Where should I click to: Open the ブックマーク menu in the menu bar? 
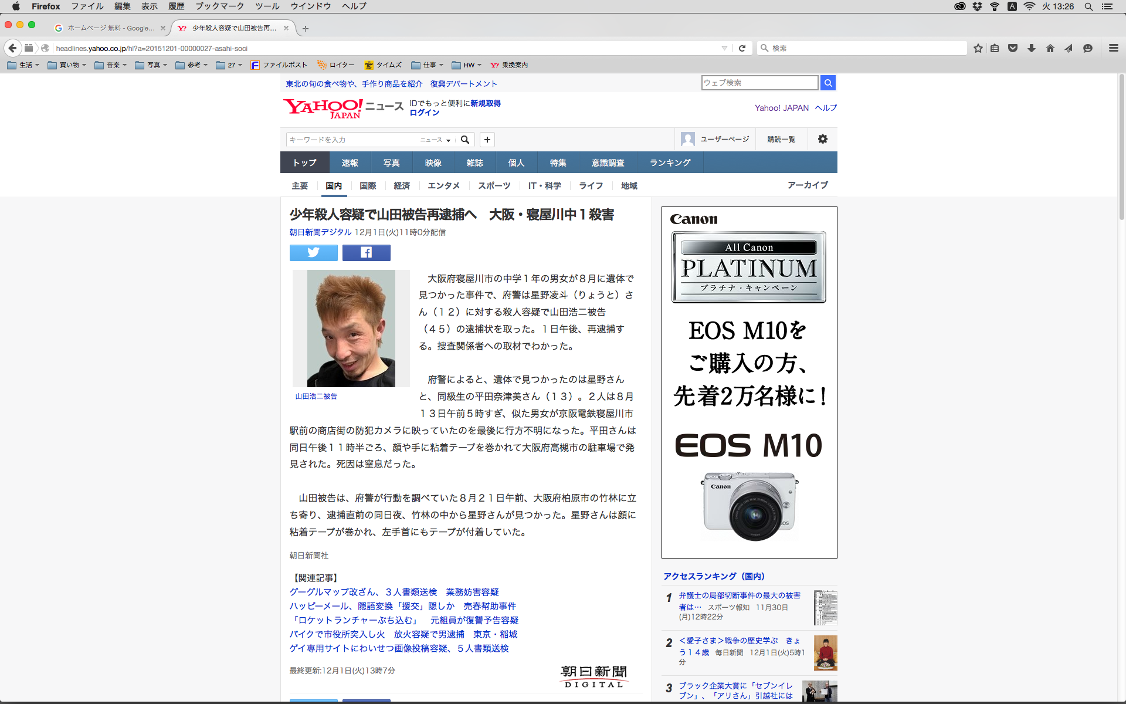coord(219,6)
